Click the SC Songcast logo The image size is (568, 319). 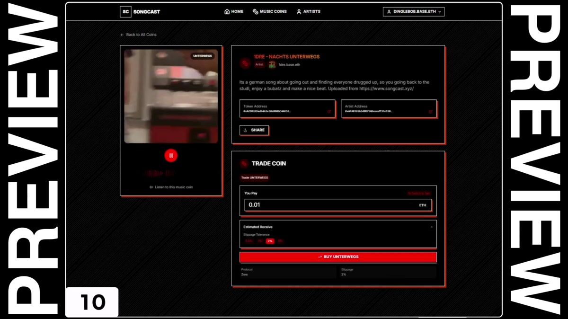tap(140, 12)
